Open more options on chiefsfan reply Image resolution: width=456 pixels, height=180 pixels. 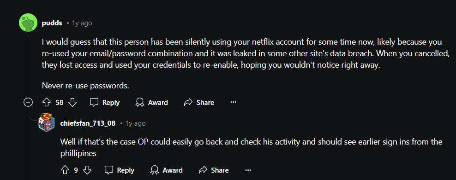(248, 170)
